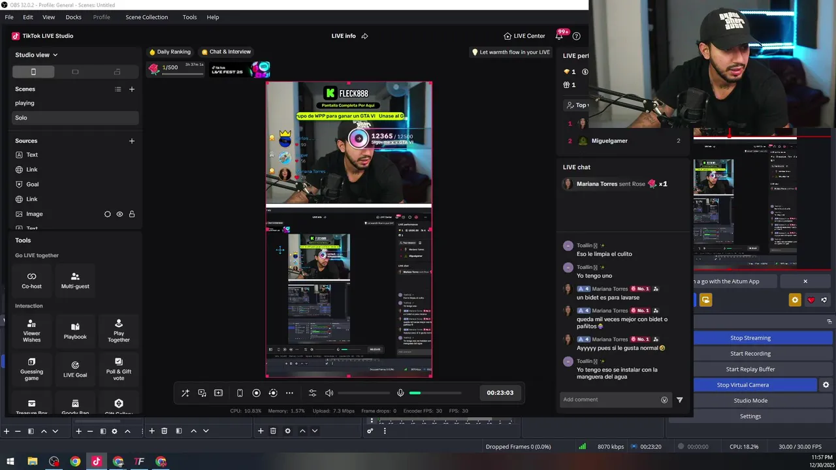The image size is (836, 470).
Task: Select portrait phone layout view
Action: [33, 72]
